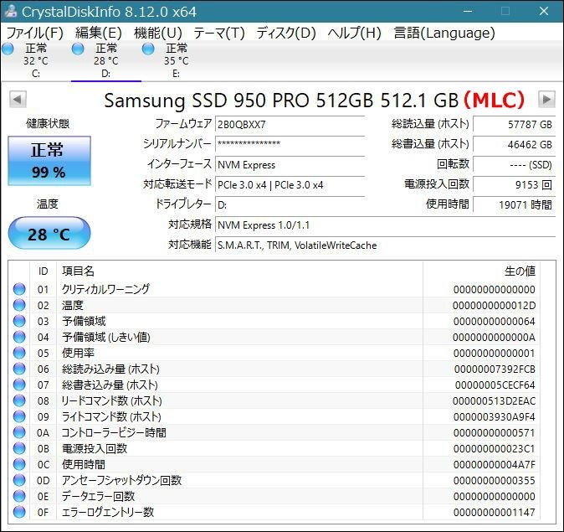Open the 言語(Language) menu

(x=444, y=34)
